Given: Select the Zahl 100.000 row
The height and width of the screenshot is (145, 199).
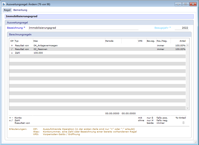Looking at the screenshot, I should coord(38,53).
